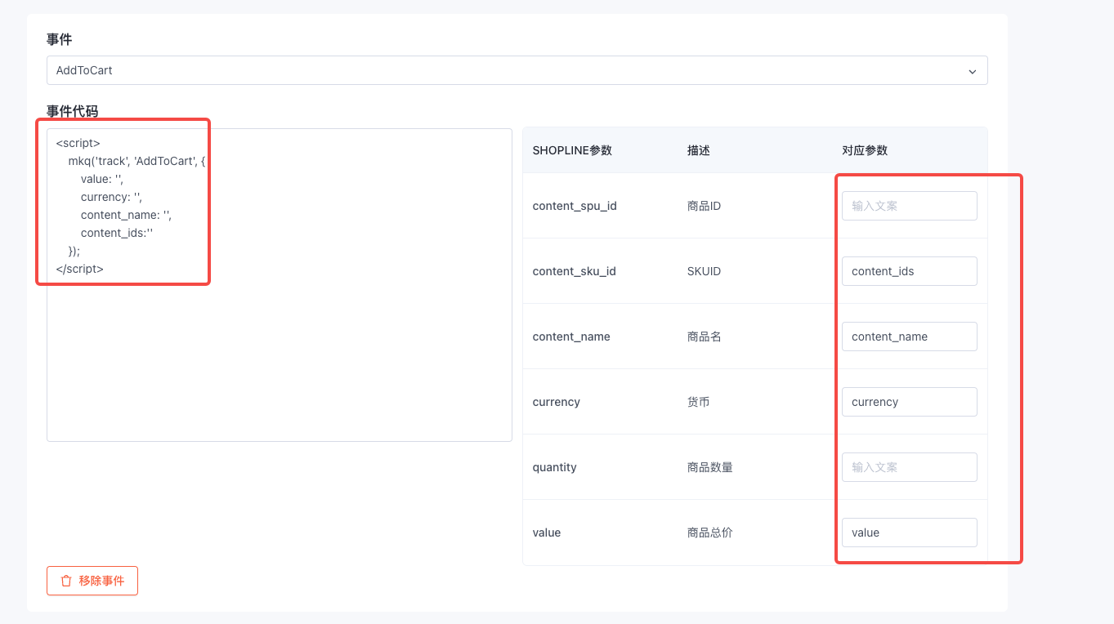The image size is (1114, 624).
Task: Click the 商品ID description cell
Action: point(704,206)
